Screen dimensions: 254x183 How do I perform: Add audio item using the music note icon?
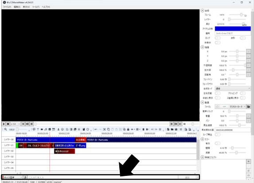tap(46, 129)
